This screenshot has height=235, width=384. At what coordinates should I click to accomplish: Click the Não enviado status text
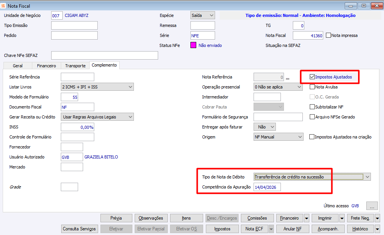(x=210, y=45)
